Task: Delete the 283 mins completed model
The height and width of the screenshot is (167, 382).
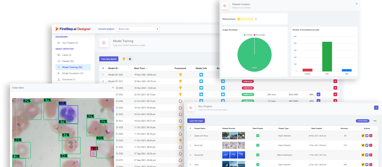Action: pyautogui.click(x=335, y=94)
